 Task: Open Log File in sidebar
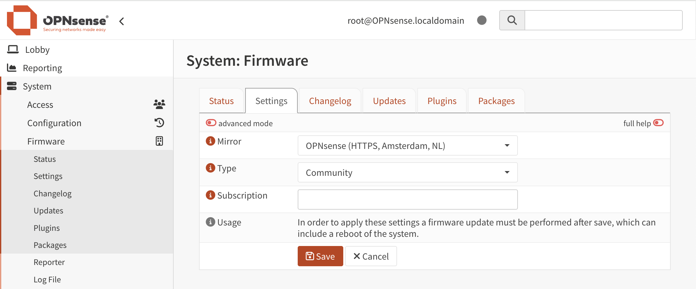[47, 280]
